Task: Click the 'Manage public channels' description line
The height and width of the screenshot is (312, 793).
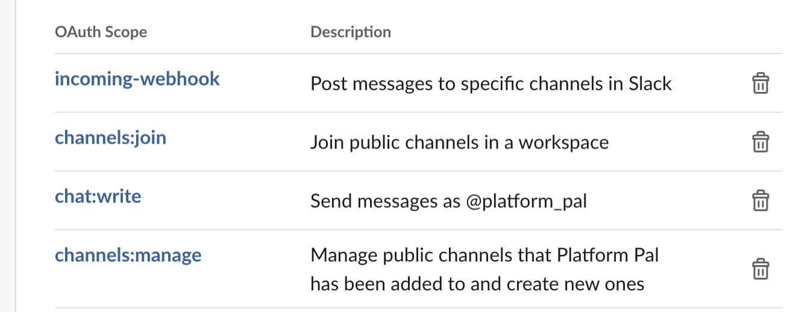Action: tap(484, 255)
